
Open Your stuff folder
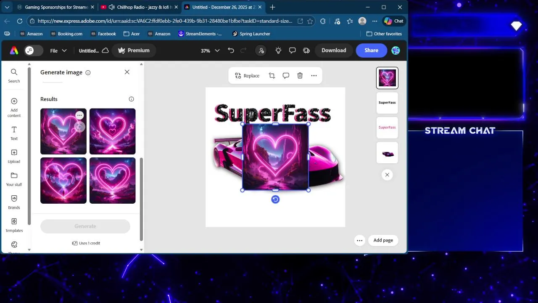tap(14, 179)
